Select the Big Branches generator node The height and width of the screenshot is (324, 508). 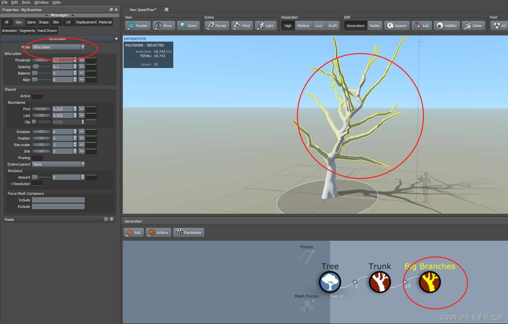[x=430, y=282]
